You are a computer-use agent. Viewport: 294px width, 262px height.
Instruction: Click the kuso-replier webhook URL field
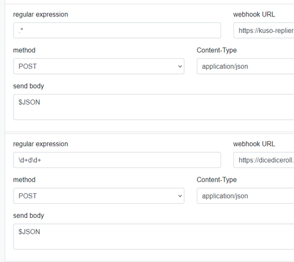tap(263, 31)
